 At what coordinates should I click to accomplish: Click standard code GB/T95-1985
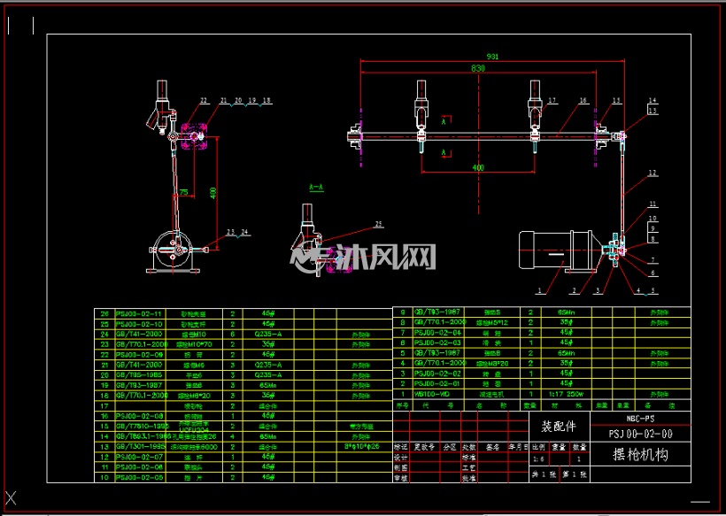[x=139, y=375]
